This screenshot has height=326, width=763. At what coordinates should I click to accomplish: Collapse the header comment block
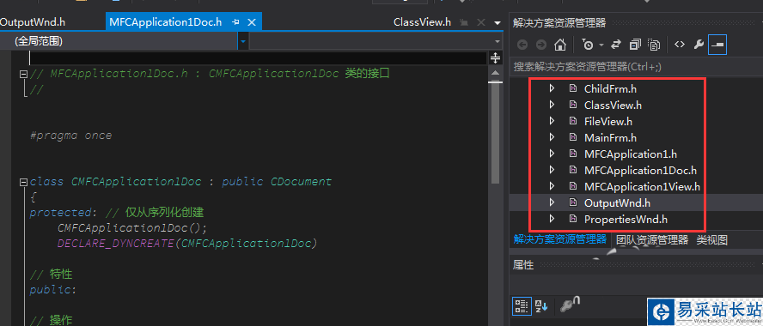pyautogui.click(x=23, y=75)
